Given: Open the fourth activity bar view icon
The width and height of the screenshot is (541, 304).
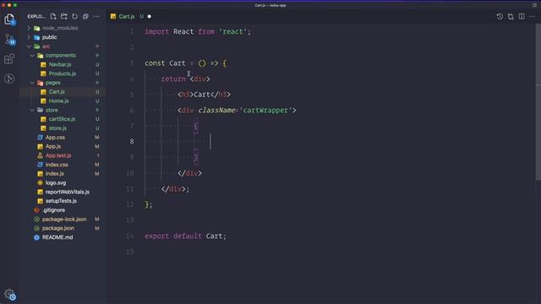Looking at the screenshot, I should 9,79.
